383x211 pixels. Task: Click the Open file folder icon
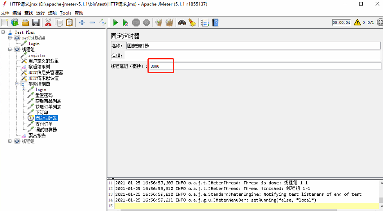(x=25, y=23)
